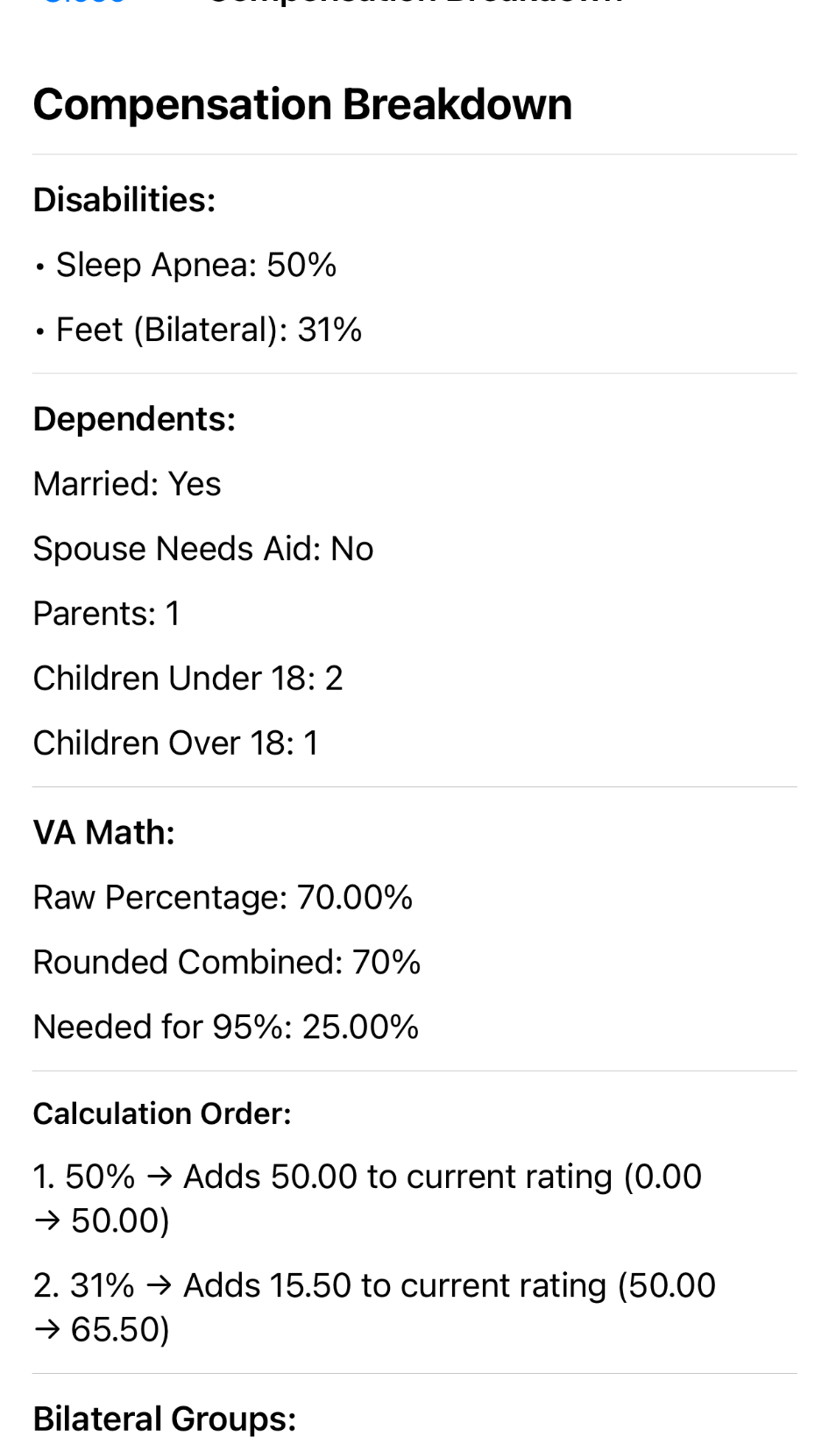Tap the Spouse Needs Aid: No line
This screenshot has height=1444, width=829.
click(x=203, y=549)
